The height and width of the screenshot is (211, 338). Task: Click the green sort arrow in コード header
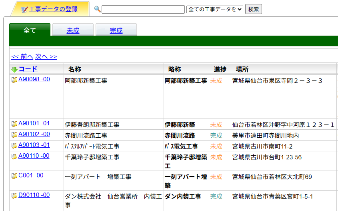[14, 69]
